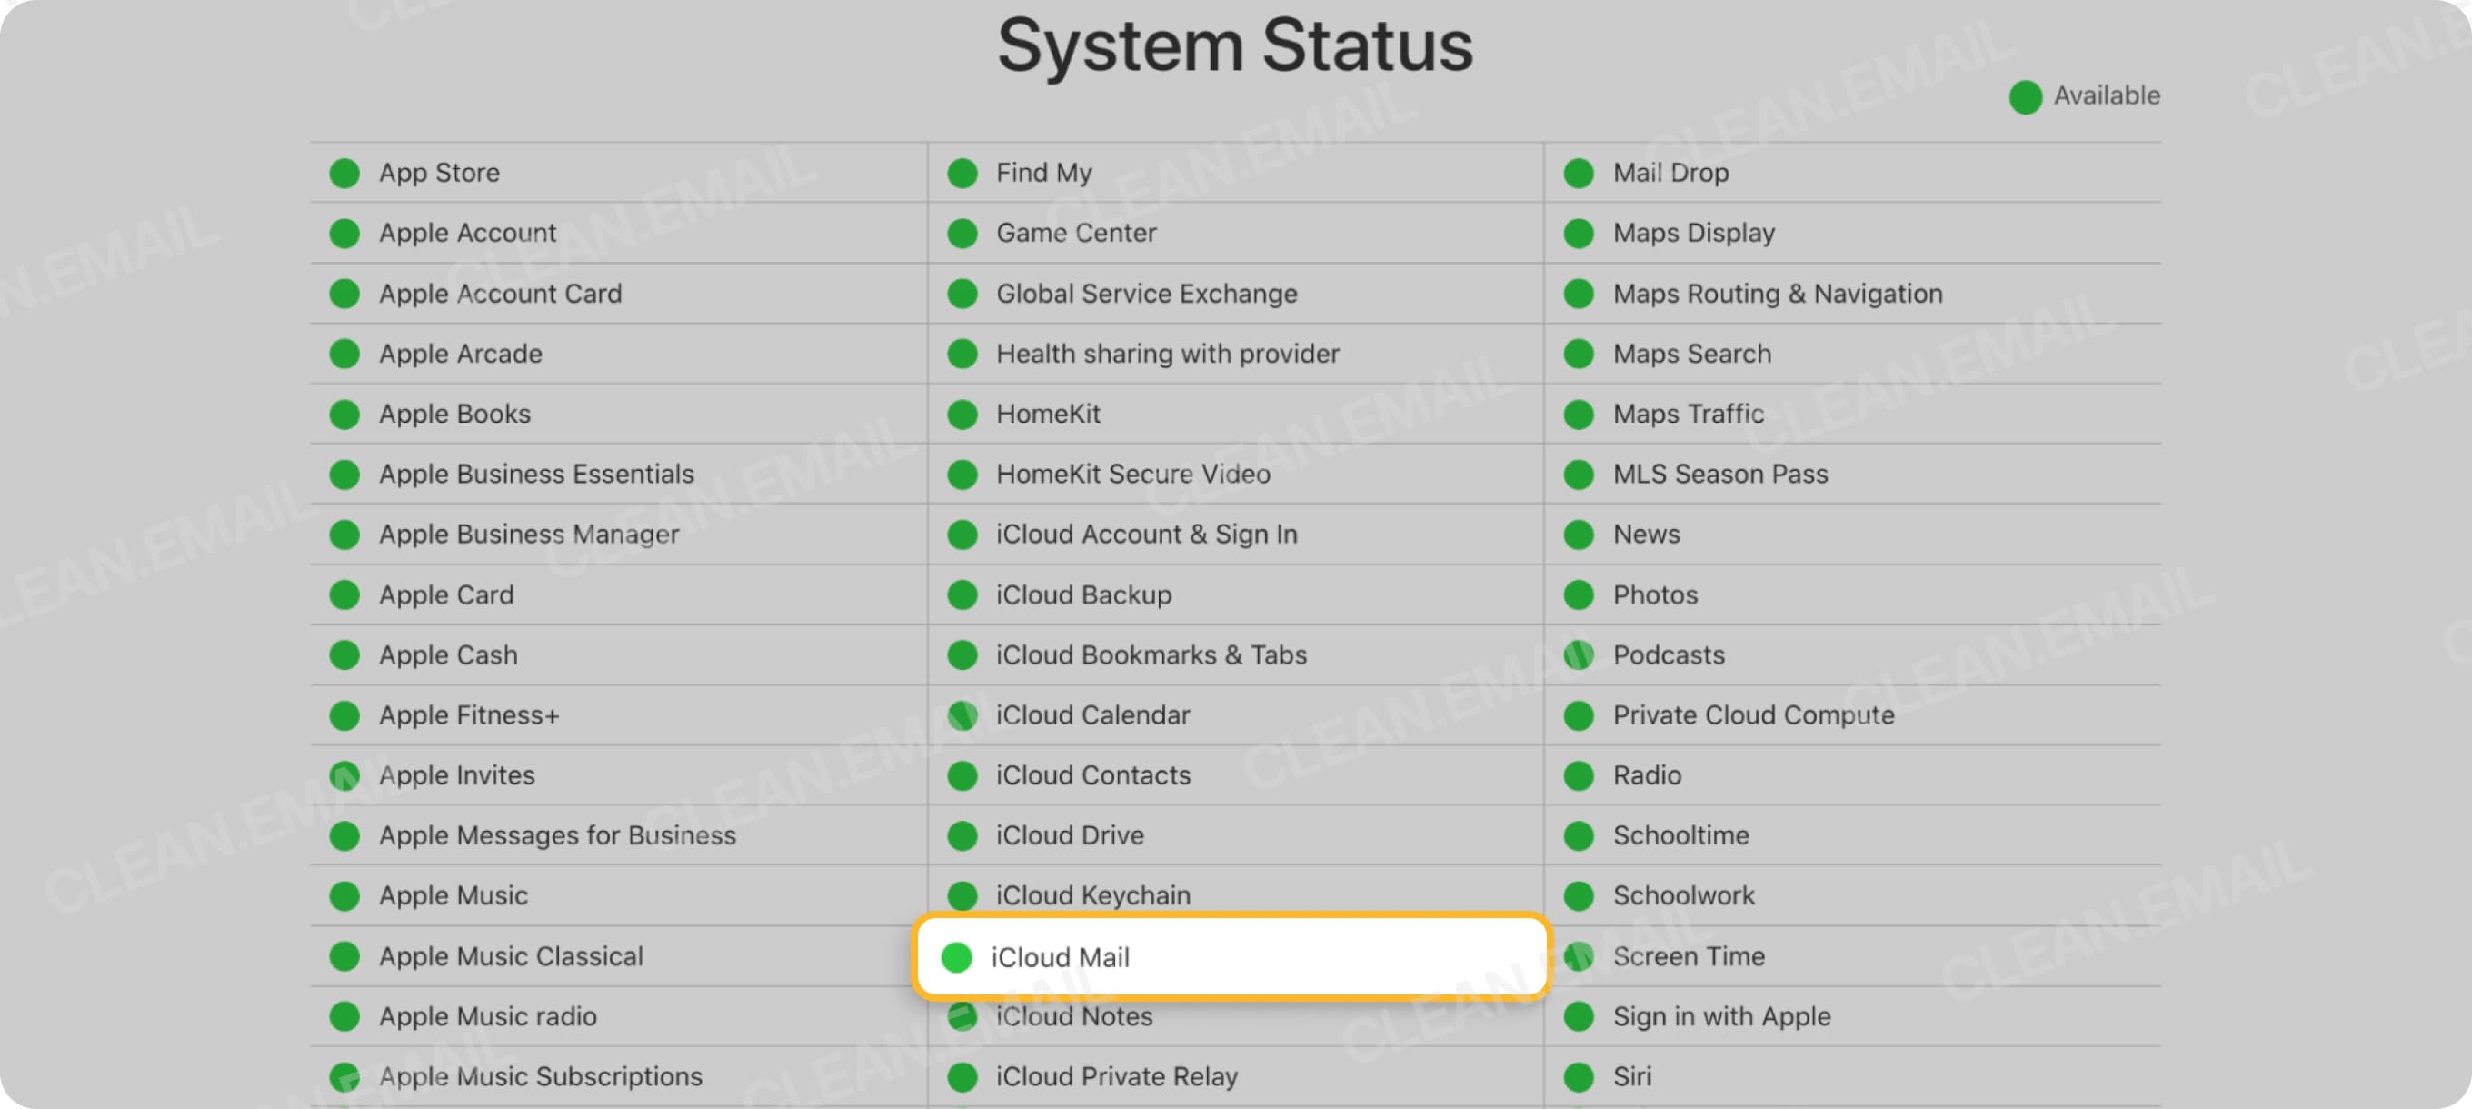Click the Available legend indicator

[x=2025, y=96]
